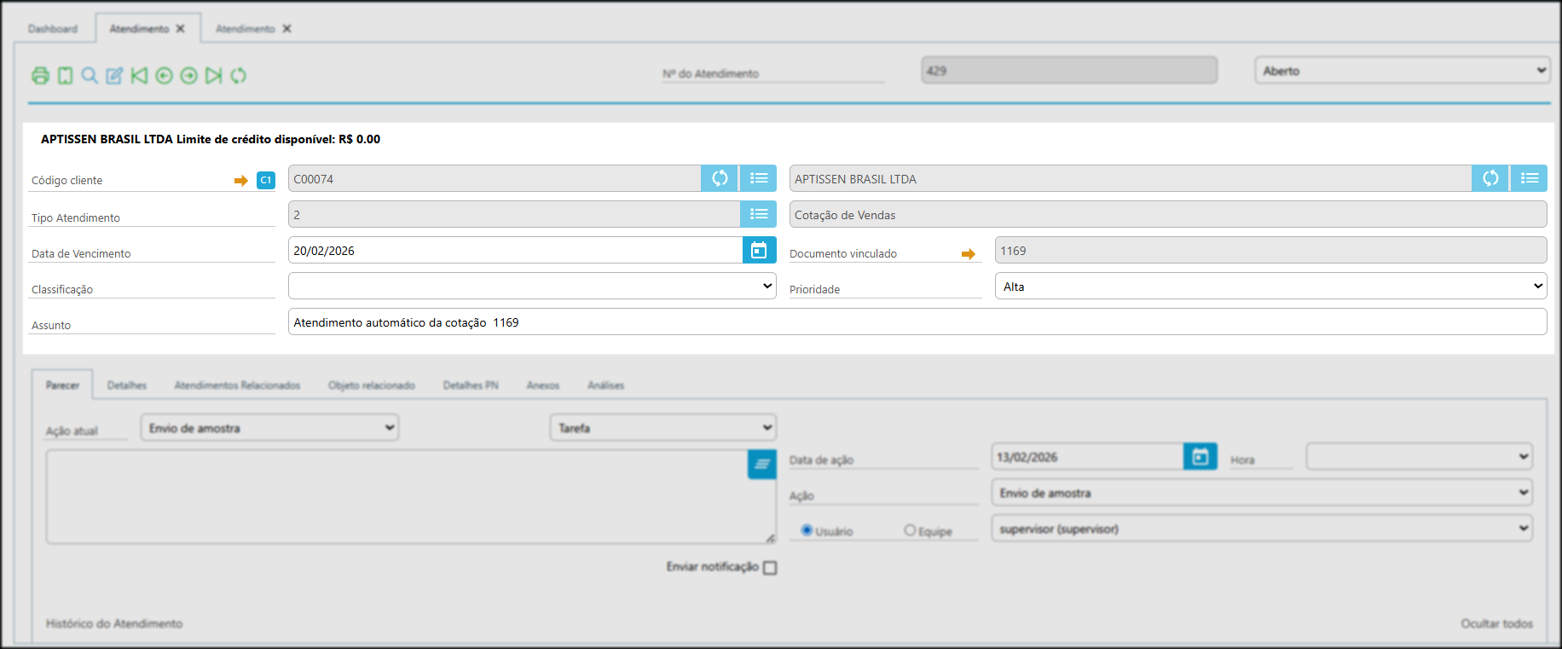Click the green refresh icon in the toolbar
This screenshot has width=1562, height=649.
(x=239, y=76)
